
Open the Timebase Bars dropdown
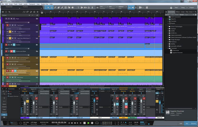pos(113,6)
